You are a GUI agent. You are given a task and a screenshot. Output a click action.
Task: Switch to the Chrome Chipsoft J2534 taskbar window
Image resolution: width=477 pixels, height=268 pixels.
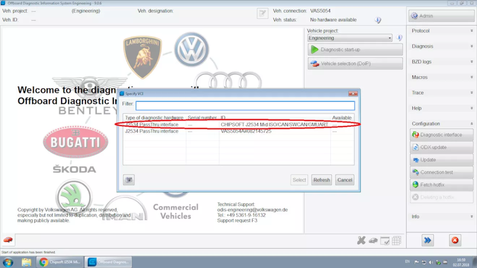(60, 262)
